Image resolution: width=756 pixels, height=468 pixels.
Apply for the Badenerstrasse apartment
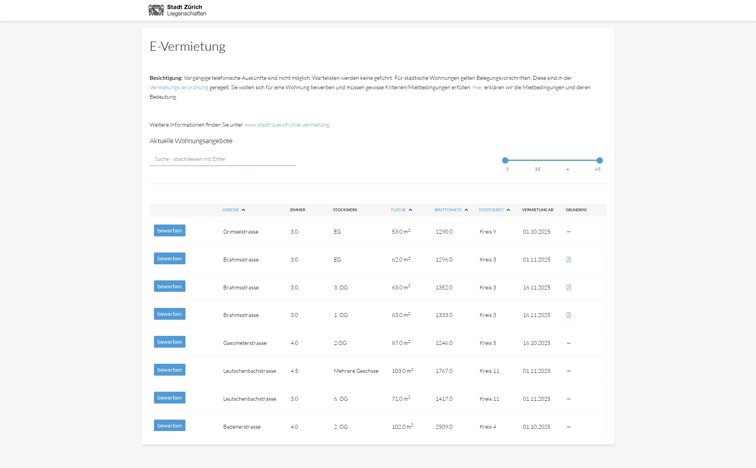click(170, 426)
